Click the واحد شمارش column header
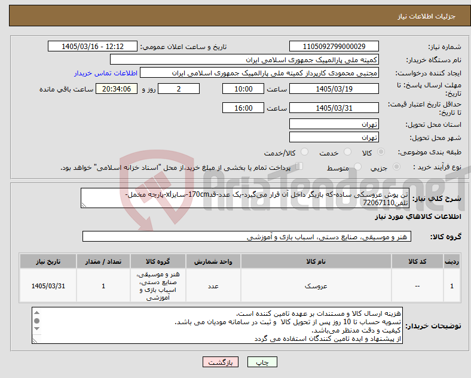 213,262
